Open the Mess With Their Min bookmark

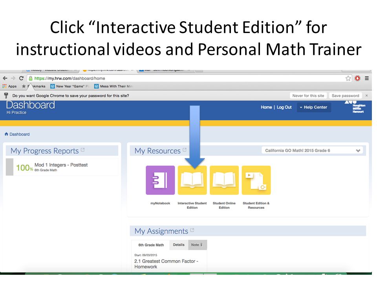[x=113, y=86]
